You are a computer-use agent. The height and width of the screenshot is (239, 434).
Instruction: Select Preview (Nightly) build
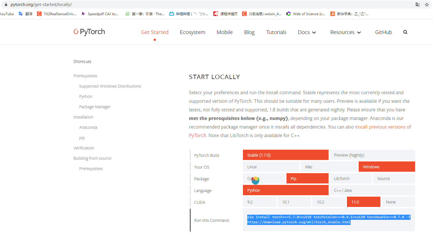pos(372,155)
